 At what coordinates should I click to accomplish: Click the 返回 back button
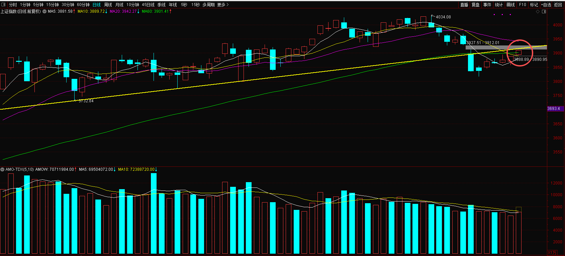coord(558,5)
